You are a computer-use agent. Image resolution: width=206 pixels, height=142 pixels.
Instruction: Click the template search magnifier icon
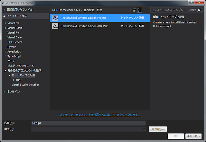pyautogui.click(x=199, y=10)
